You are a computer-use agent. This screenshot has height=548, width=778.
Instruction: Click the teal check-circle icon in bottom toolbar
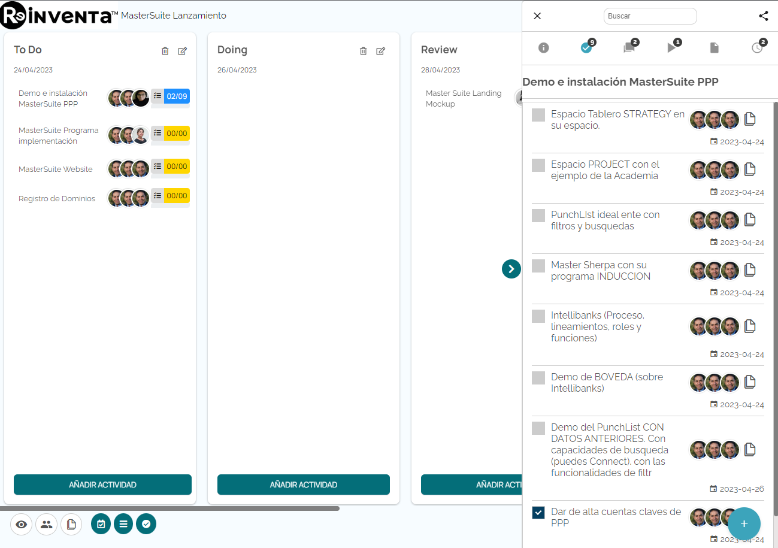146,524
